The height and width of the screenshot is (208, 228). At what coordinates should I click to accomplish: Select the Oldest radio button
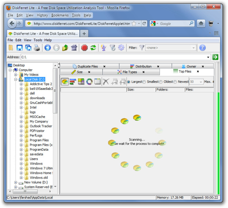[161, 82]
